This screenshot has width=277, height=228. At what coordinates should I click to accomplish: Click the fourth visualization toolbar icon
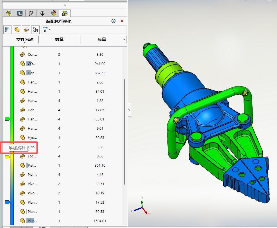click(x=35, y=30)
